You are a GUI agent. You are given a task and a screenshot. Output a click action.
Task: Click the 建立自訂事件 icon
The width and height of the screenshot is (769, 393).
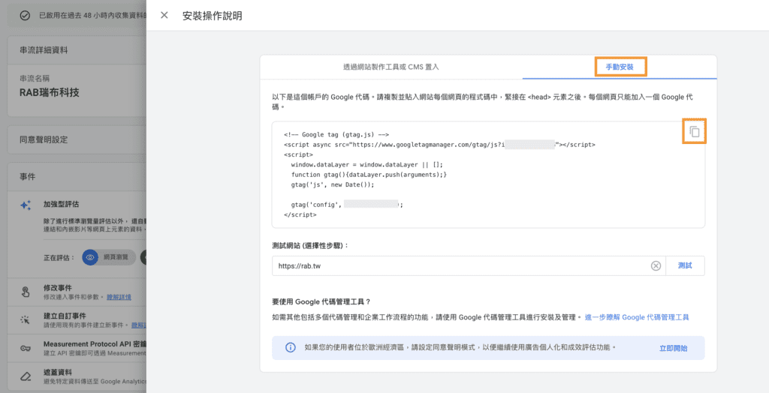click(x=26, y=320)
